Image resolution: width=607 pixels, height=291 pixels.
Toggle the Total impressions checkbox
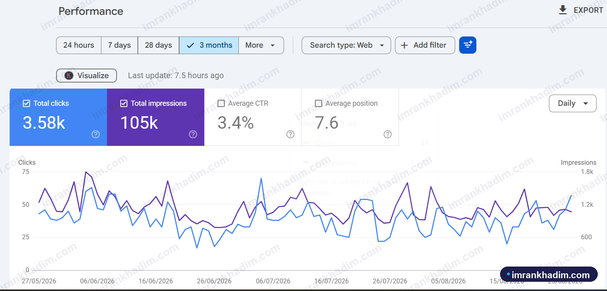(124, 103)
